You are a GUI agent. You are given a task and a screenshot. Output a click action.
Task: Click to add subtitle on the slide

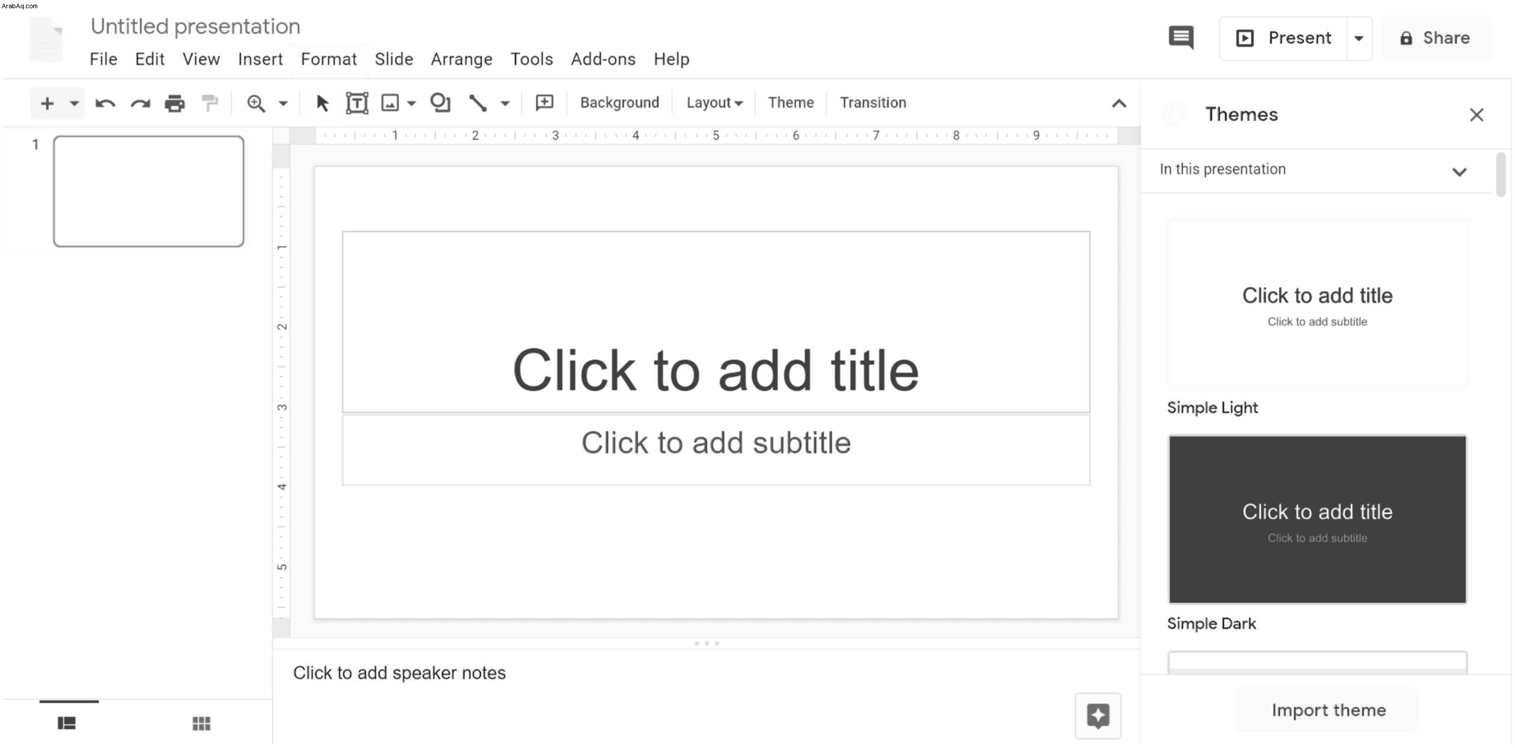[715, 450]
